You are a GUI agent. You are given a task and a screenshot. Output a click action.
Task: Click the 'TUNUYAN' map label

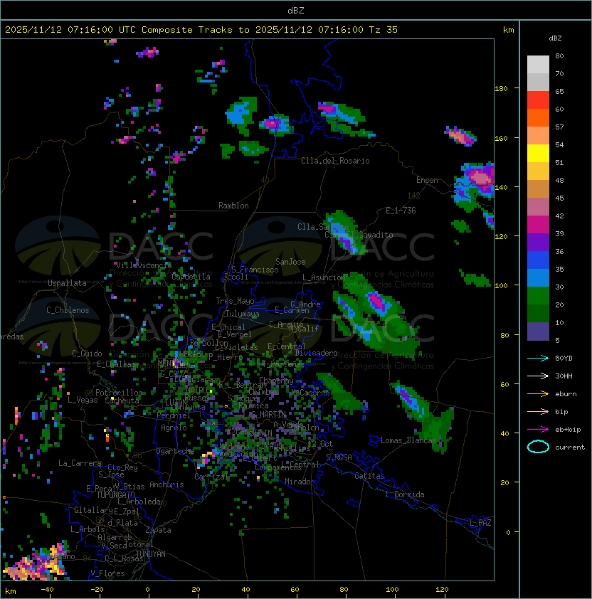click(151, 554)
